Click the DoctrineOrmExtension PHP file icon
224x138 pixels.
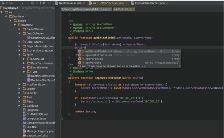point(29,76)
